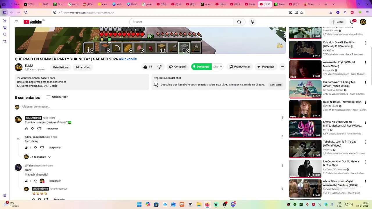The width and height of the screenshot is (372, 209).
Task: Like the 'Bien ahí mj' comment
Action: [x=26, y=148]
